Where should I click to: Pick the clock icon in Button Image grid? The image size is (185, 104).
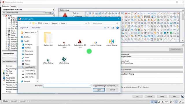coord(129,33)
